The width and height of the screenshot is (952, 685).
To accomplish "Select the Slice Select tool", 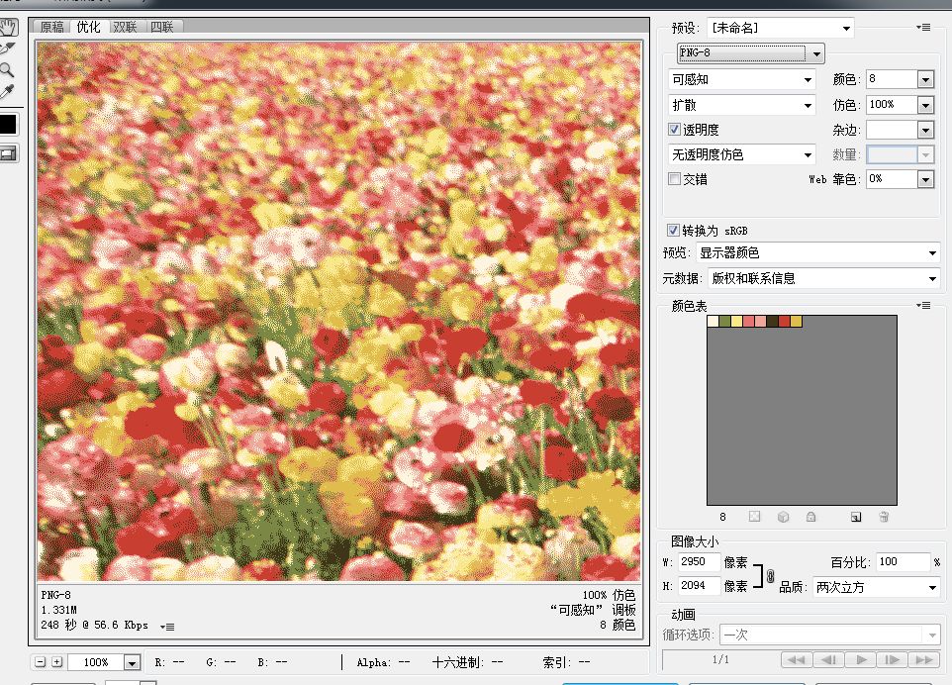I will tap(8, 48).
